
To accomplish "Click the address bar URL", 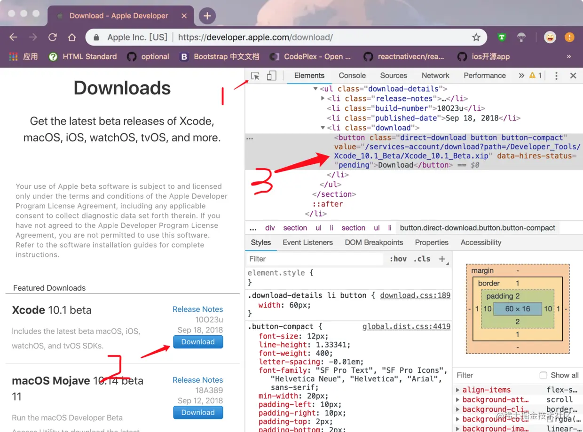I will pyautogui.click(x=255, y=38).
